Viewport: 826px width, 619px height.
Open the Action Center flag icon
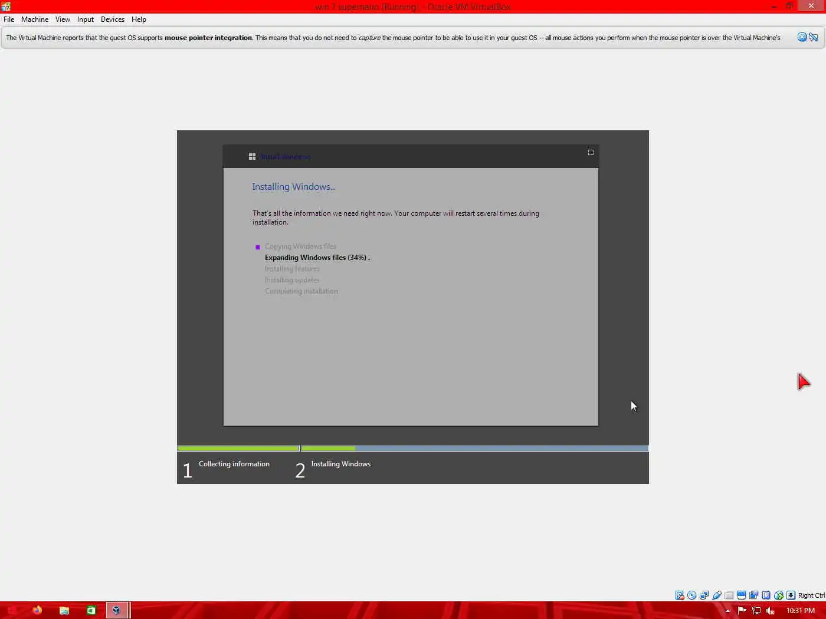click(x=742, y=611)
